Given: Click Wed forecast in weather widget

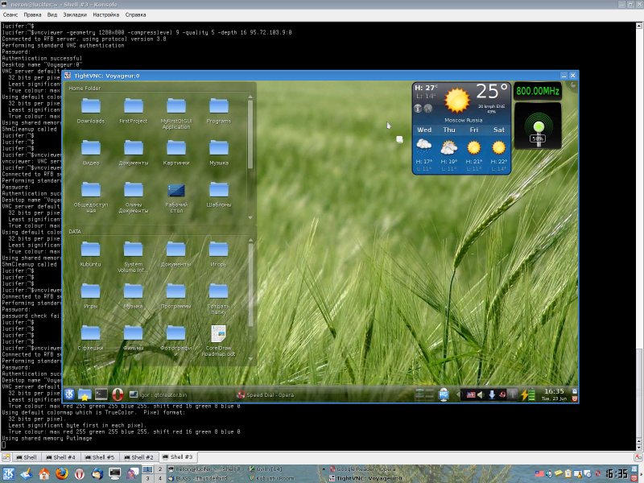Looking at the screenshot, I should [423, 145].
